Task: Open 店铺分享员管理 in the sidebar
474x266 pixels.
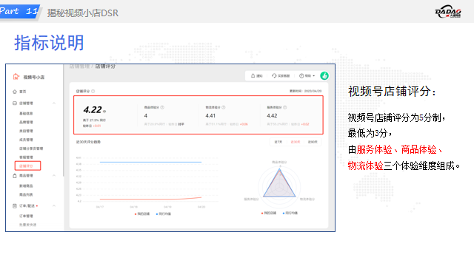Action: tap(31, 149)
